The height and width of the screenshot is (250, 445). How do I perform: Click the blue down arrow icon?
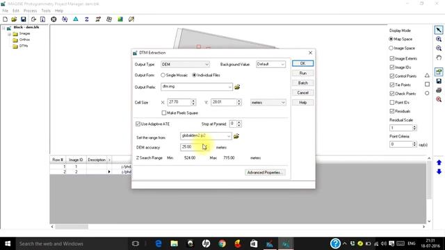[x=439, y=172]
